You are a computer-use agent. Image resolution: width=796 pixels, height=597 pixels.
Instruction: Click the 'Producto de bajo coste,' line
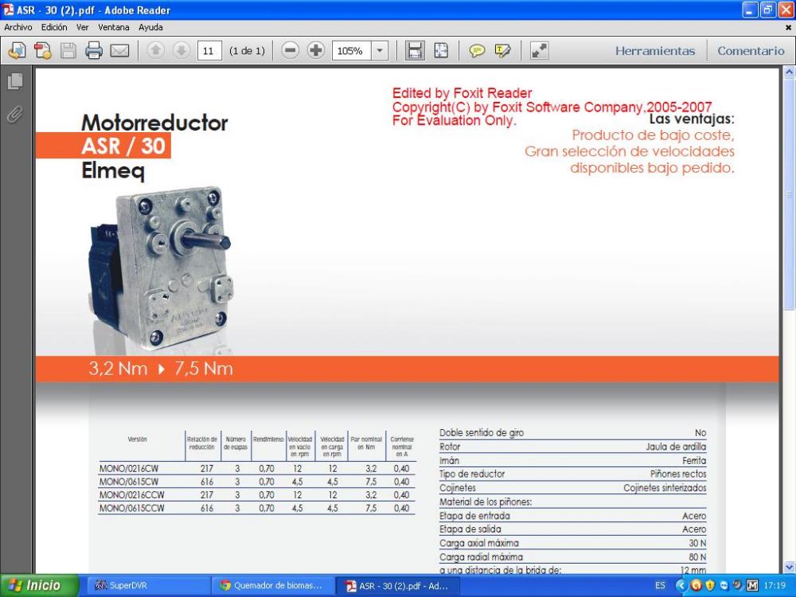(654, 135)
